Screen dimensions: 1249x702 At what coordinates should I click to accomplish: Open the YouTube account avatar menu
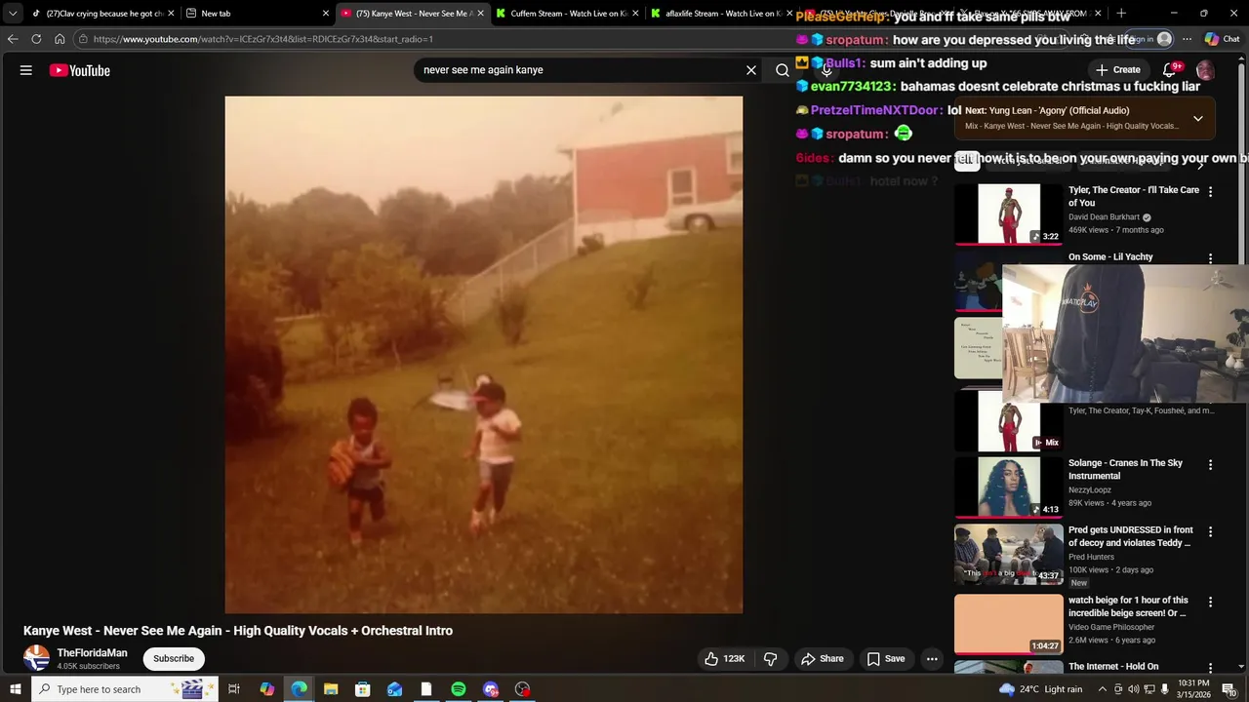[x=1205, y=70]
